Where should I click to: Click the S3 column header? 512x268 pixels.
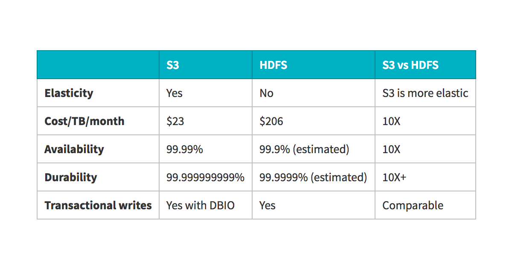click(x=173, y=65)
